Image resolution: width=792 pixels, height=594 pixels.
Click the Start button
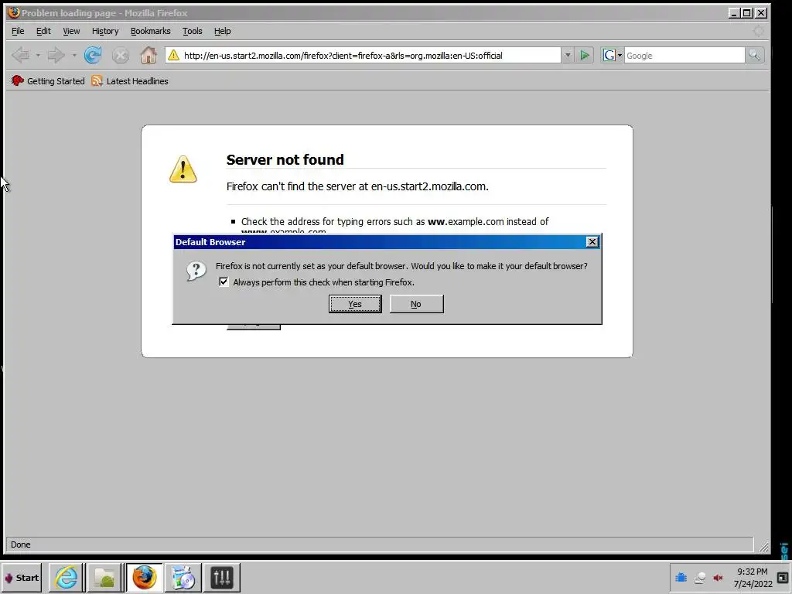click(x=22, y=577)
